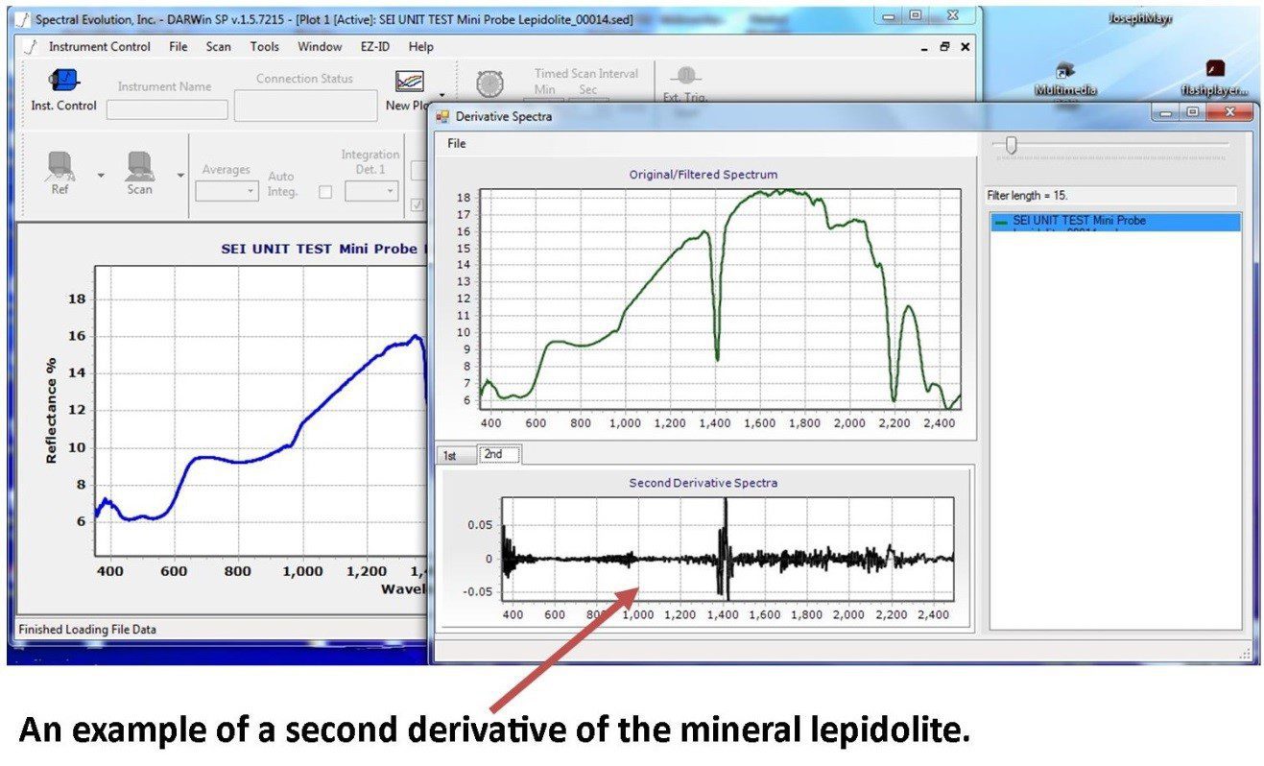Launch flashplayer from the desktop
The image size is (1264, 766).
click(x=1216, y=70)
